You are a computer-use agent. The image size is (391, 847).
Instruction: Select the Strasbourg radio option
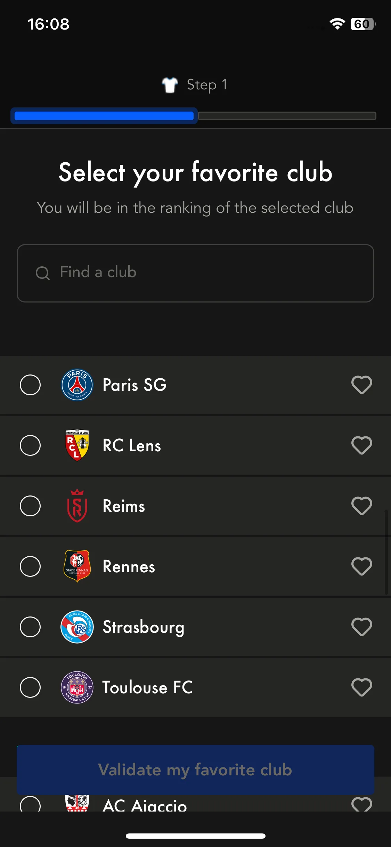pyautogui.click(x=30, y=627)
